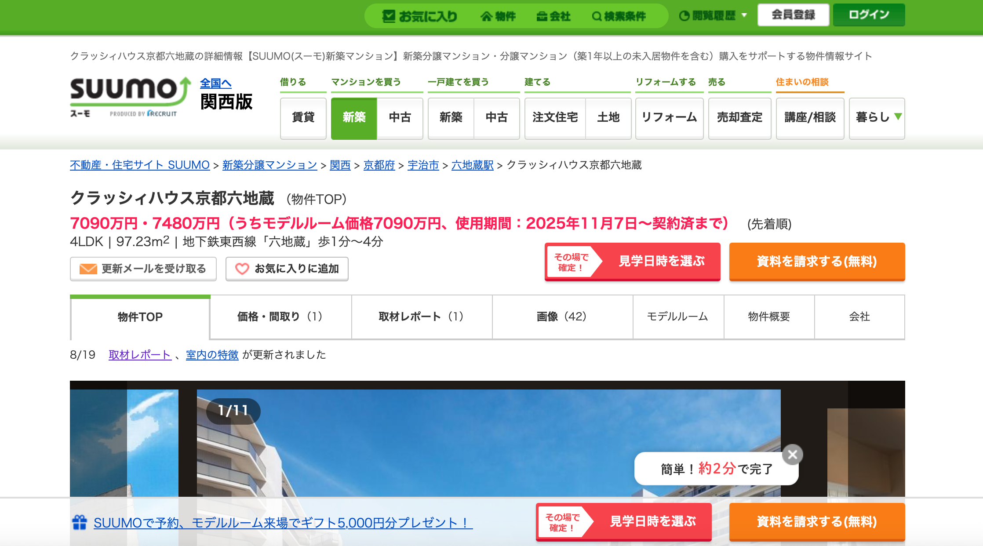Switch to the 物件概要 tab
This screenshot has height=546, width=983.
click(x=769, y=317)
